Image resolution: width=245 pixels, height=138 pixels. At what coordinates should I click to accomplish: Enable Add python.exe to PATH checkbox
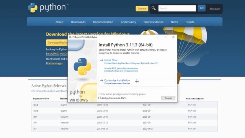(x=100, y=98)
